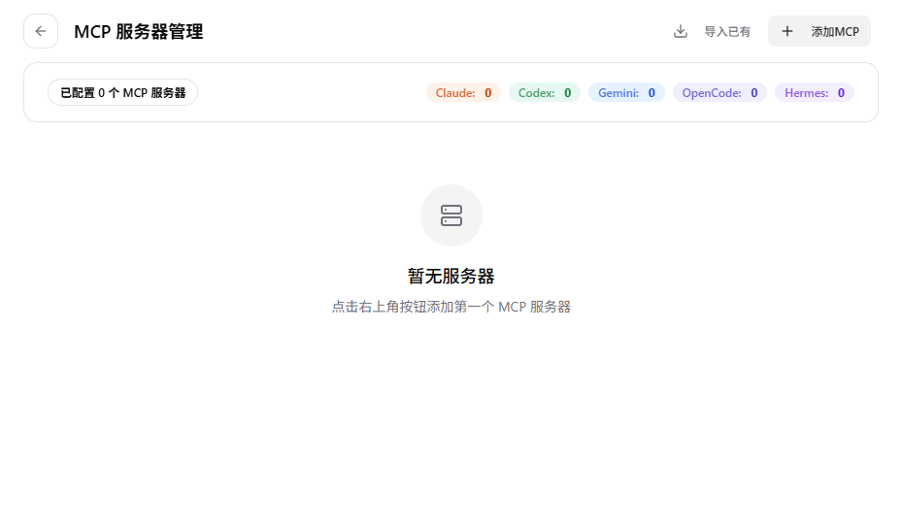This screenshot has height=527, width=902.
Task: Select the Claude: 0 counter badge
Action: point(463,92)
